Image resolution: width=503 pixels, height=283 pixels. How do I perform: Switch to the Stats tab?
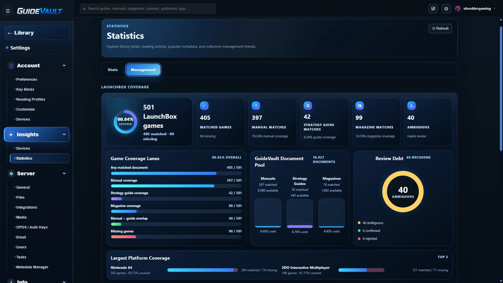[x=113, y=70]
